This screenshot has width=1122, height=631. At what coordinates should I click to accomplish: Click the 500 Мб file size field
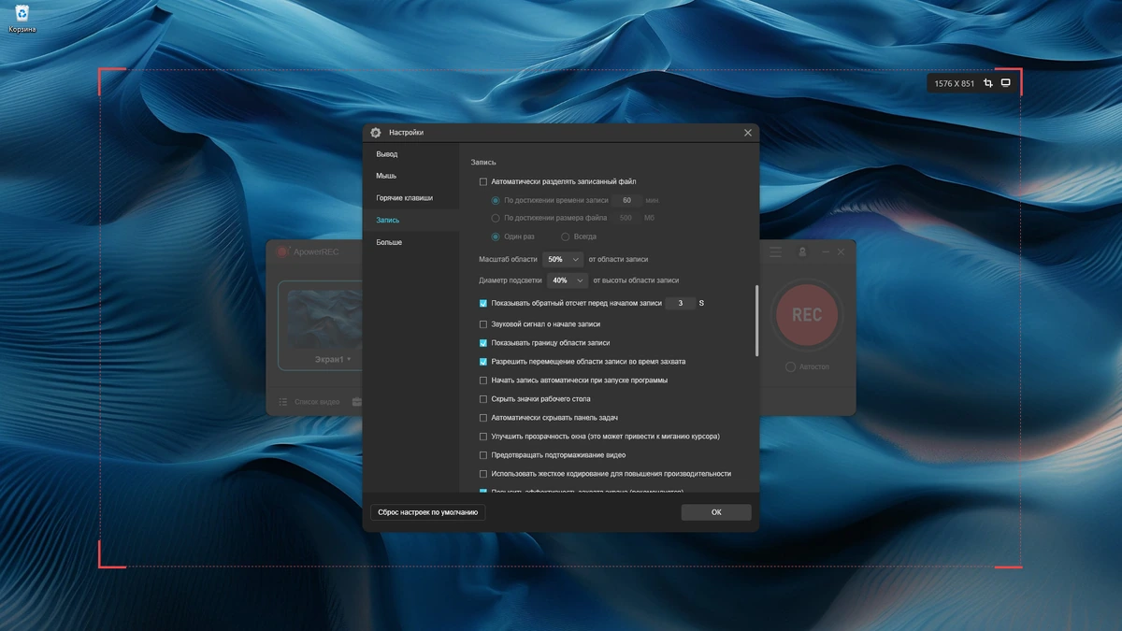(626, 218)
